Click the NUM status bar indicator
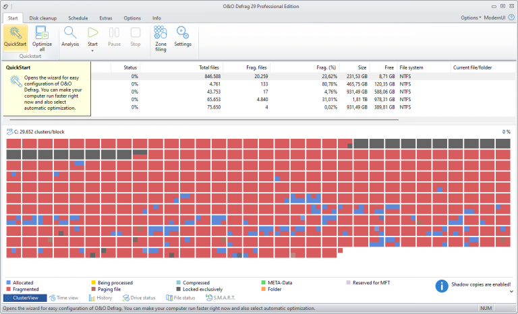The image size is (518, 314). point(486,308)
